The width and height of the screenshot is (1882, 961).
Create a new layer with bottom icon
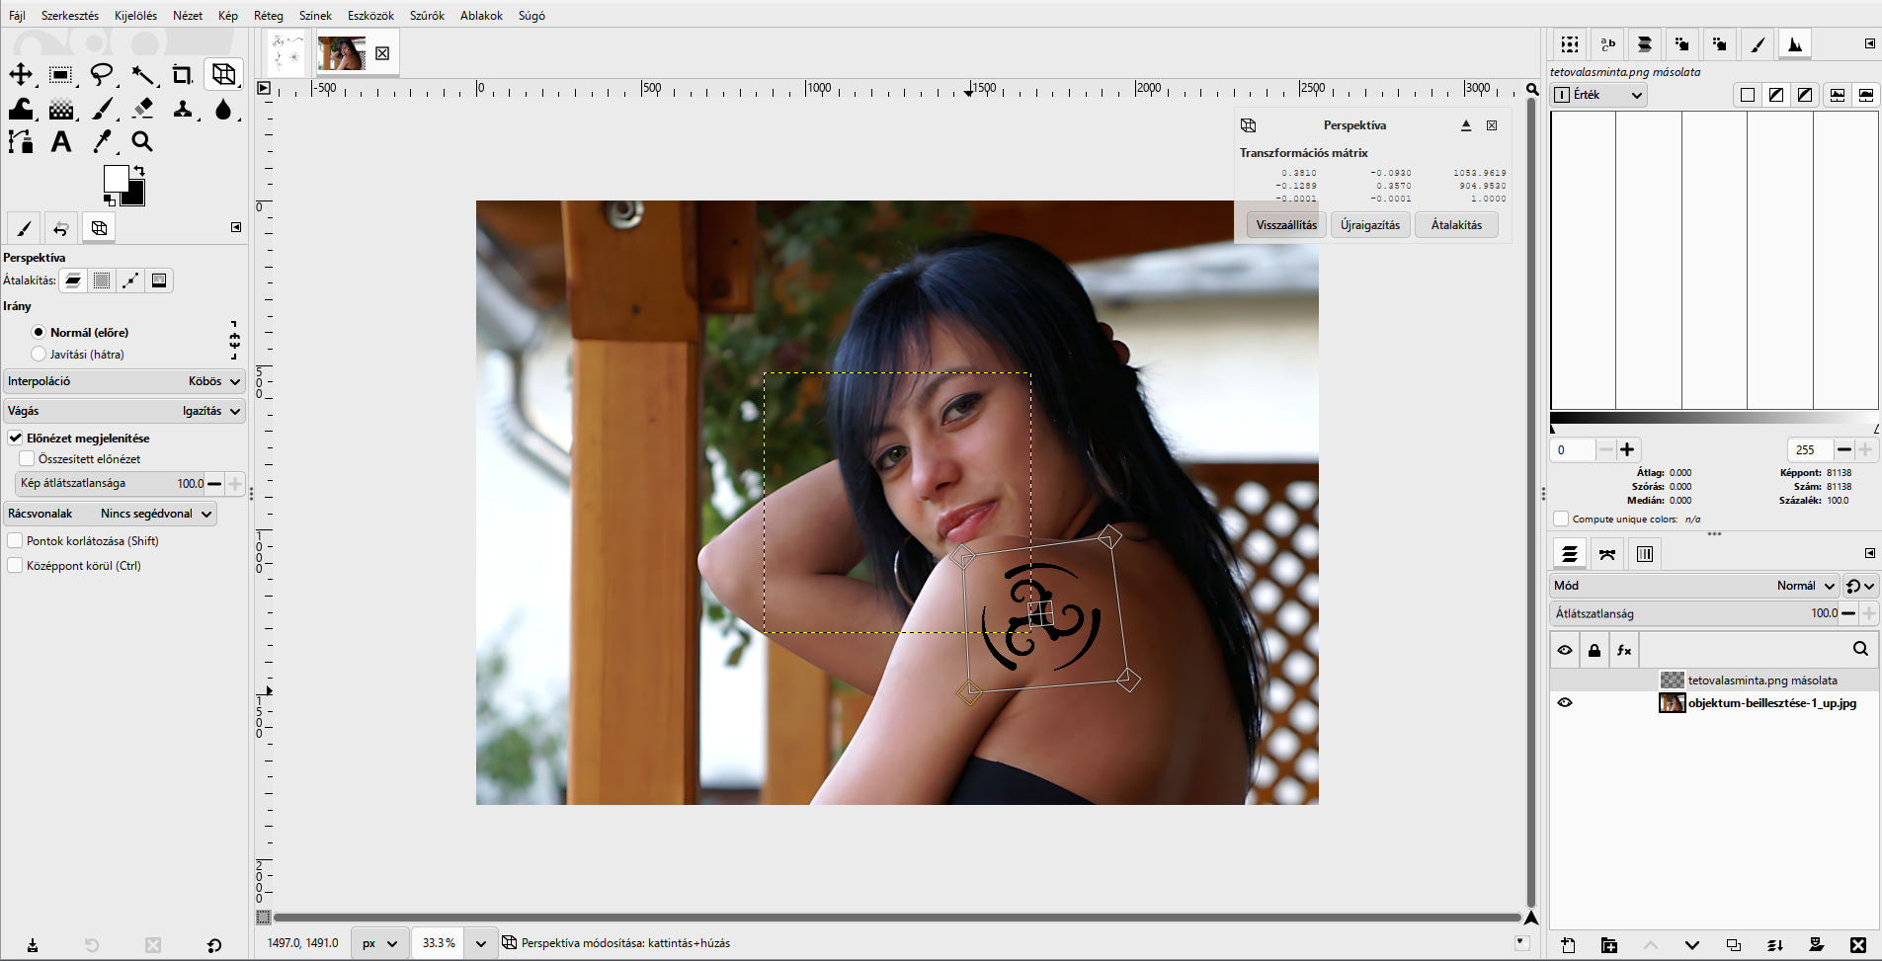[x=1568, y=945]
